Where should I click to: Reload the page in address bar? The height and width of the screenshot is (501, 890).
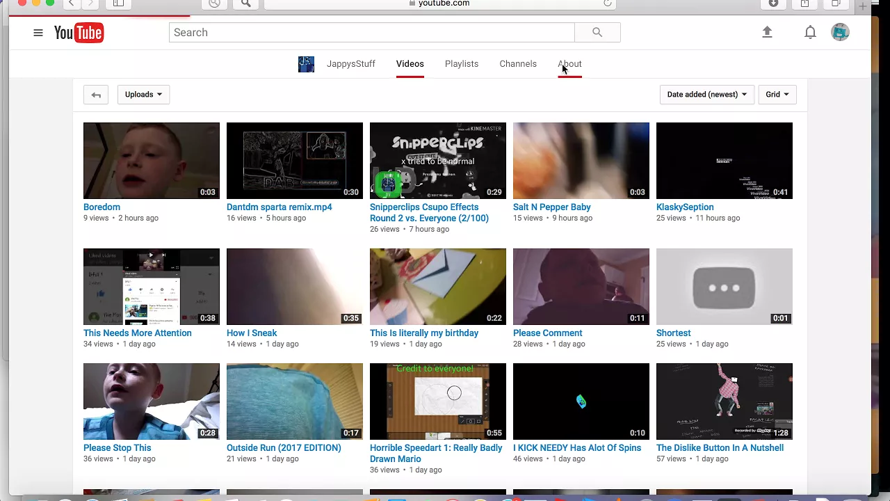[608, 3]
